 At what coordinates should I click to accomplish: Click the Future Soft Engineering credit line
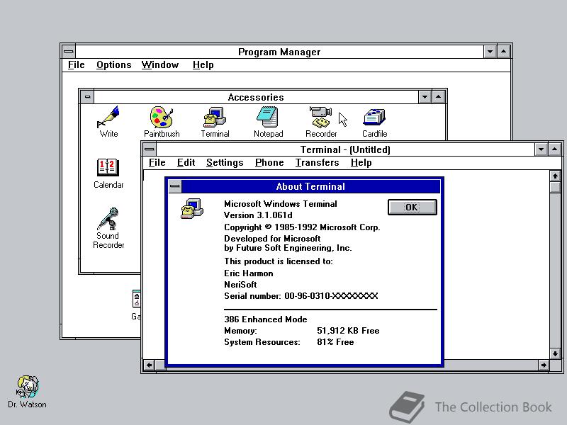tap(288, 248)
